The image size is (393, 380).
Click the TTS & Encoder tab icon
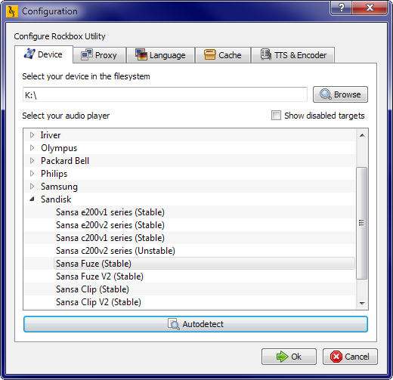[265, 54]
